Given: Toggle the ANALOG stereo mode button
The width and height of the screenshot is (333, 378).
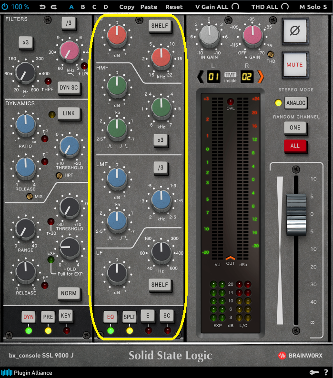Looking at the screenshot, I should [x=296, y=103].
